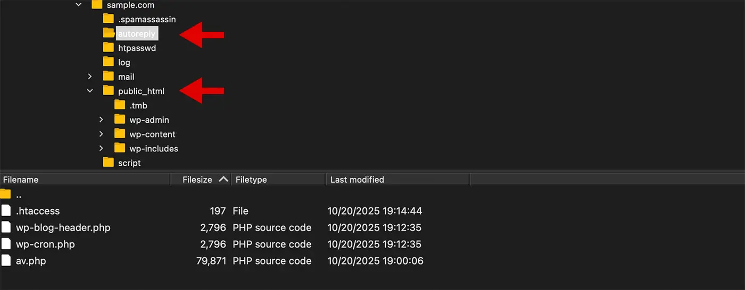Screen dimensions: 745x290
Task: Click the av.php file icon
Action: click(x=6, y=261)
